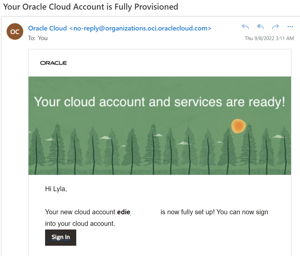The image size is (300, 256).
Task: Click the "To: You" recipient line
Action: click(38, 38)
